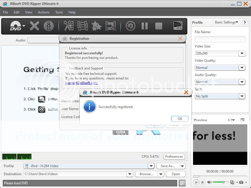Open the File menu
Screen dimensions: 251x188
5,12
